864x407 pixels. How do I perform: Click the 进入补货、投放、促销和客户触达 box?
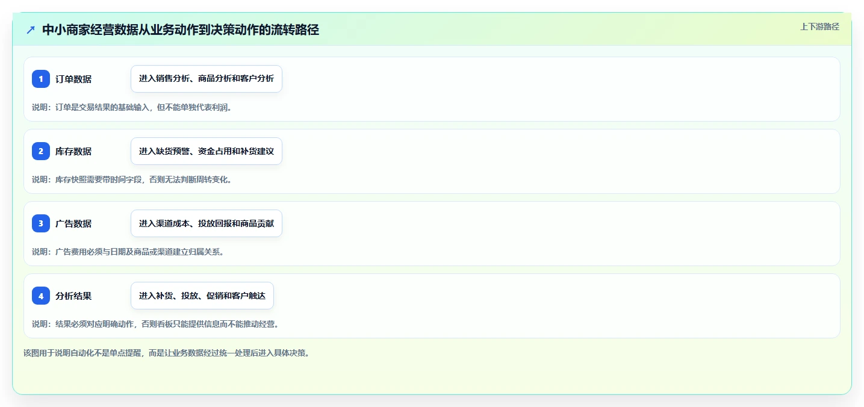point(202,296)
